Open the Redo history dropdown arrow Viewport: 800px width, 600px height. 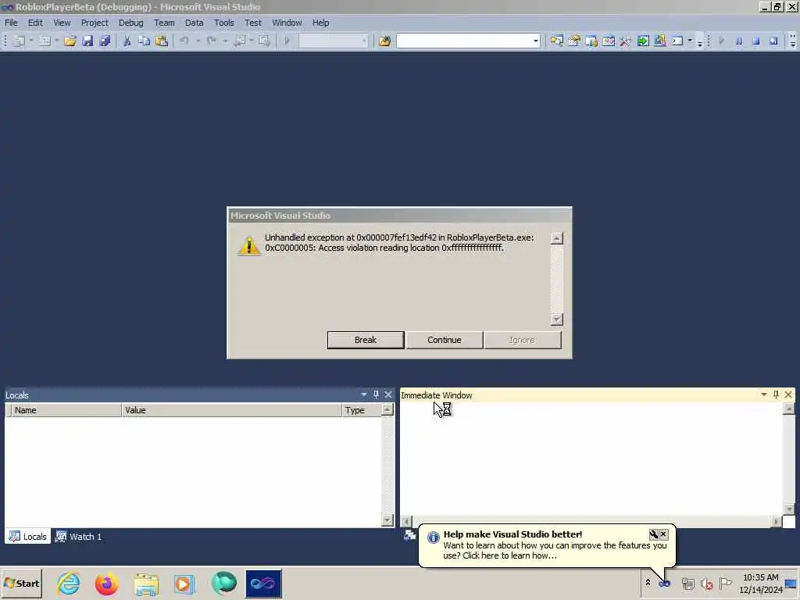click(225, 41)
